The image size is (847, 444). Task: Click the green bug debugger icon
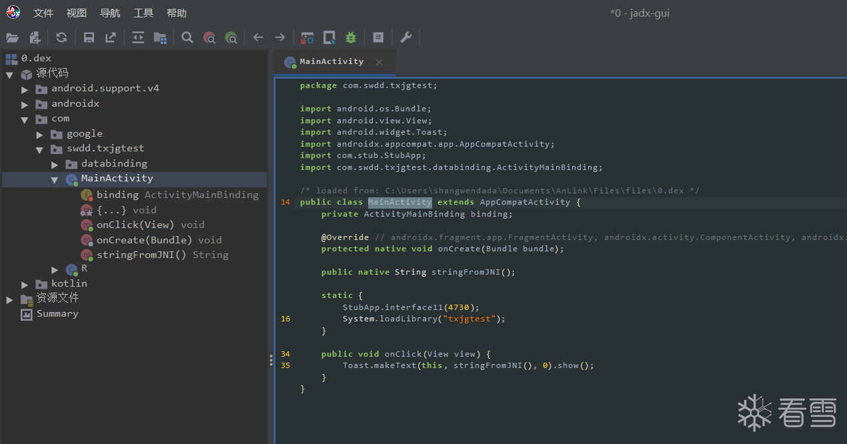(351, 38)
